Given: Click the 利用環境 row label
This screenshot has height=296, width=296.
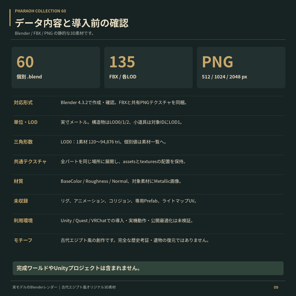Looking at the screenshot, I should pos(23,221).
